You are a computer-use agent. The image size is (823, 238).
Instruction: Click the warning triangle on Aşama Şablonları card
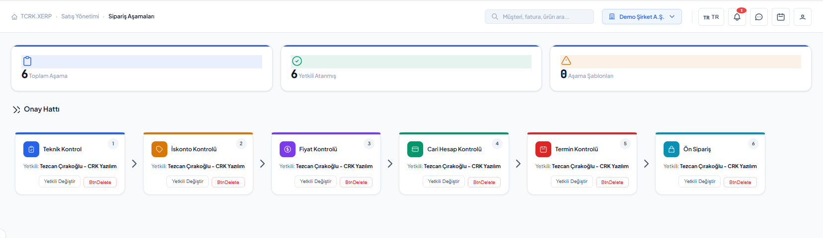click(x=566, y=60)
